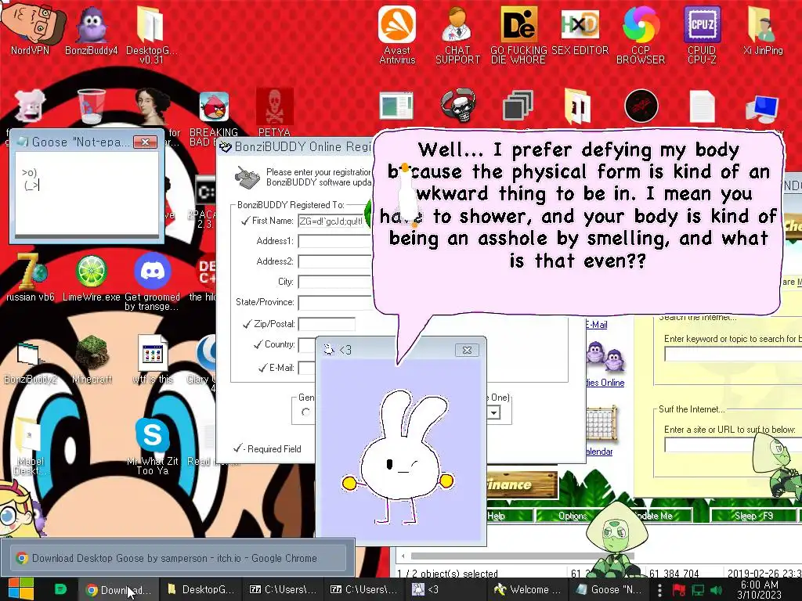
Task: Click the City input field
Action: pos(335,282)
